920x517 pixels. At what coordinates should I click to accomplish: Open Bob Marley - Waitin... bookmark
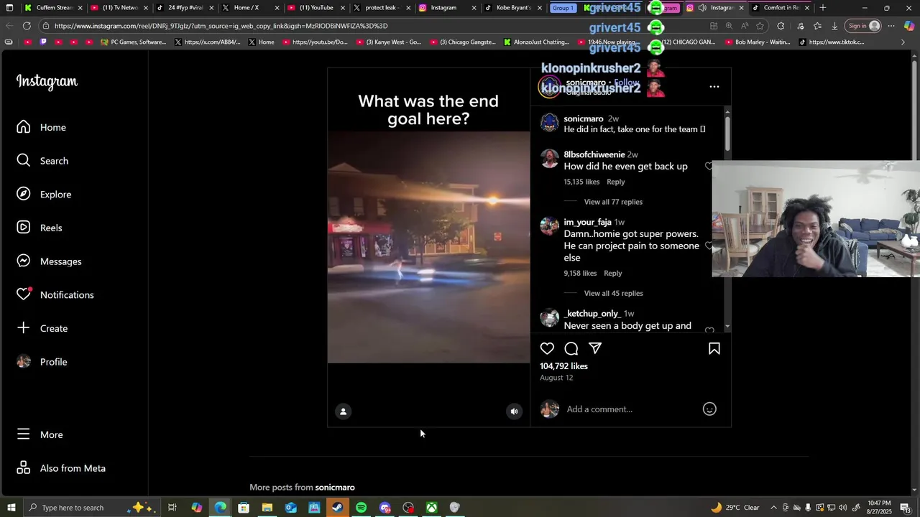(x=757, y=42)
